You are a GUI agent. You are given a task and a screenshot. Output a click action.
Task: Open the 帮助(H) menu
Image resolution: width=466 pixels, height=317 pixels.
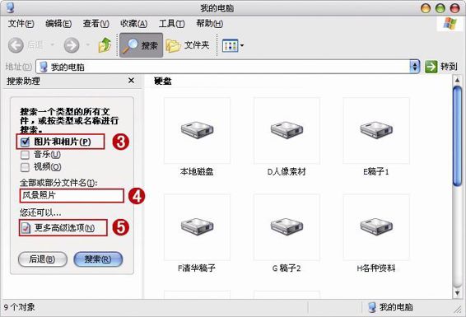point(209,24)
